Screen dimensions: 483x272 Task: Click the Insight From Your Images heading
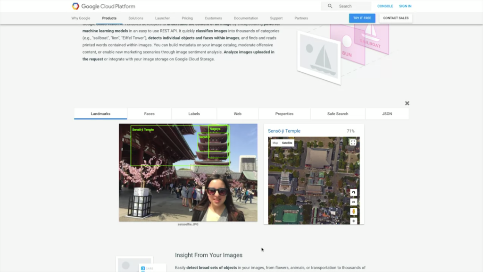click(x=208, y=255)
